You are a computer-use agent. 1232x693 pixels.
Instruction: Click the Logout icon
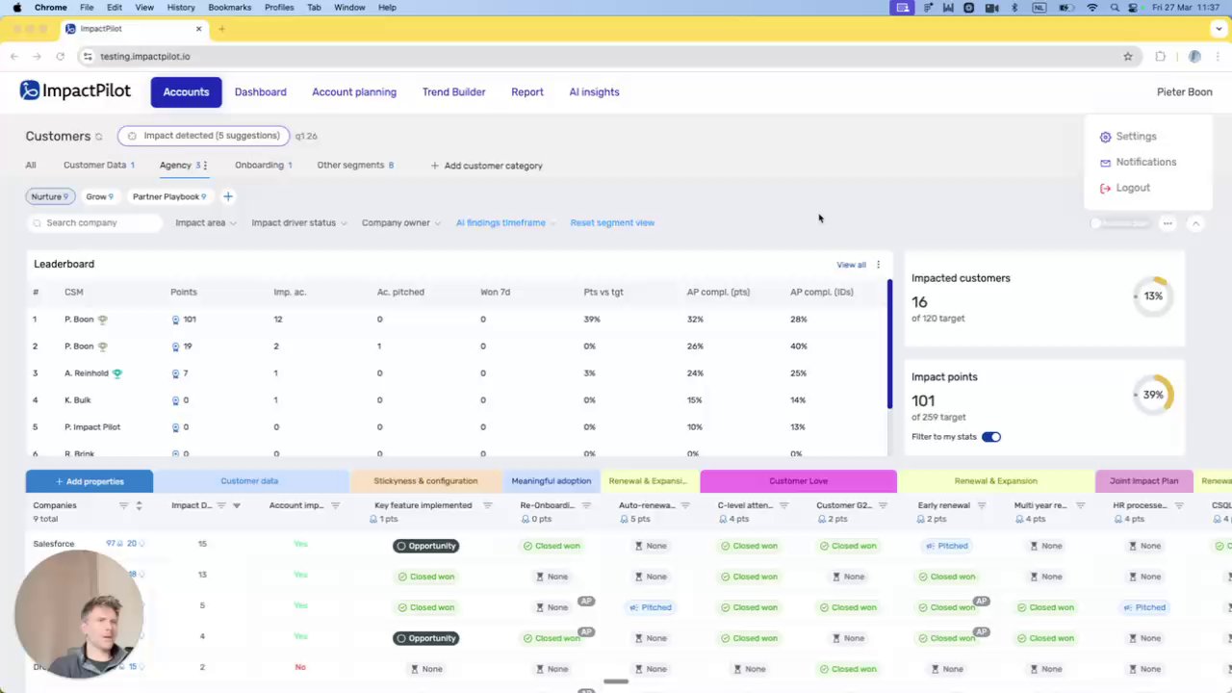coord(1105,188)
